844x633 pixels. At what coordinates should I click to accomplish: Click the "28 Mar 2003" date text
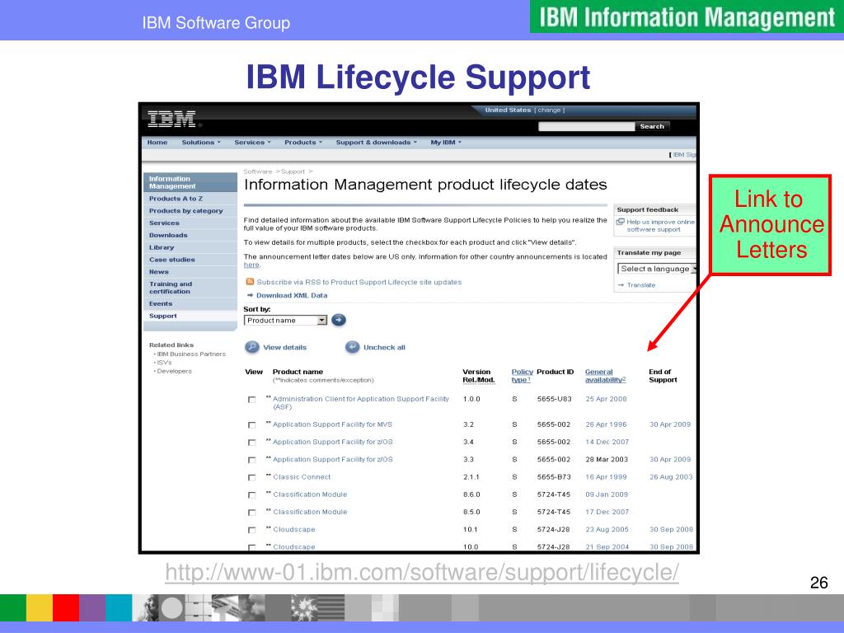[607, 460]
